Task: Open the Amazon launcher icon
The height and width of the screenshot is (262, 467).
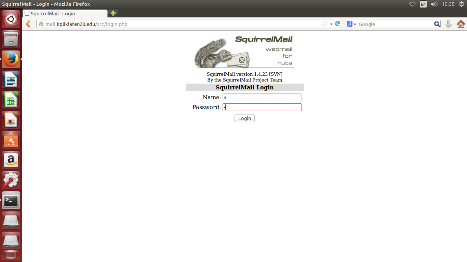Action: coord(11,160)
